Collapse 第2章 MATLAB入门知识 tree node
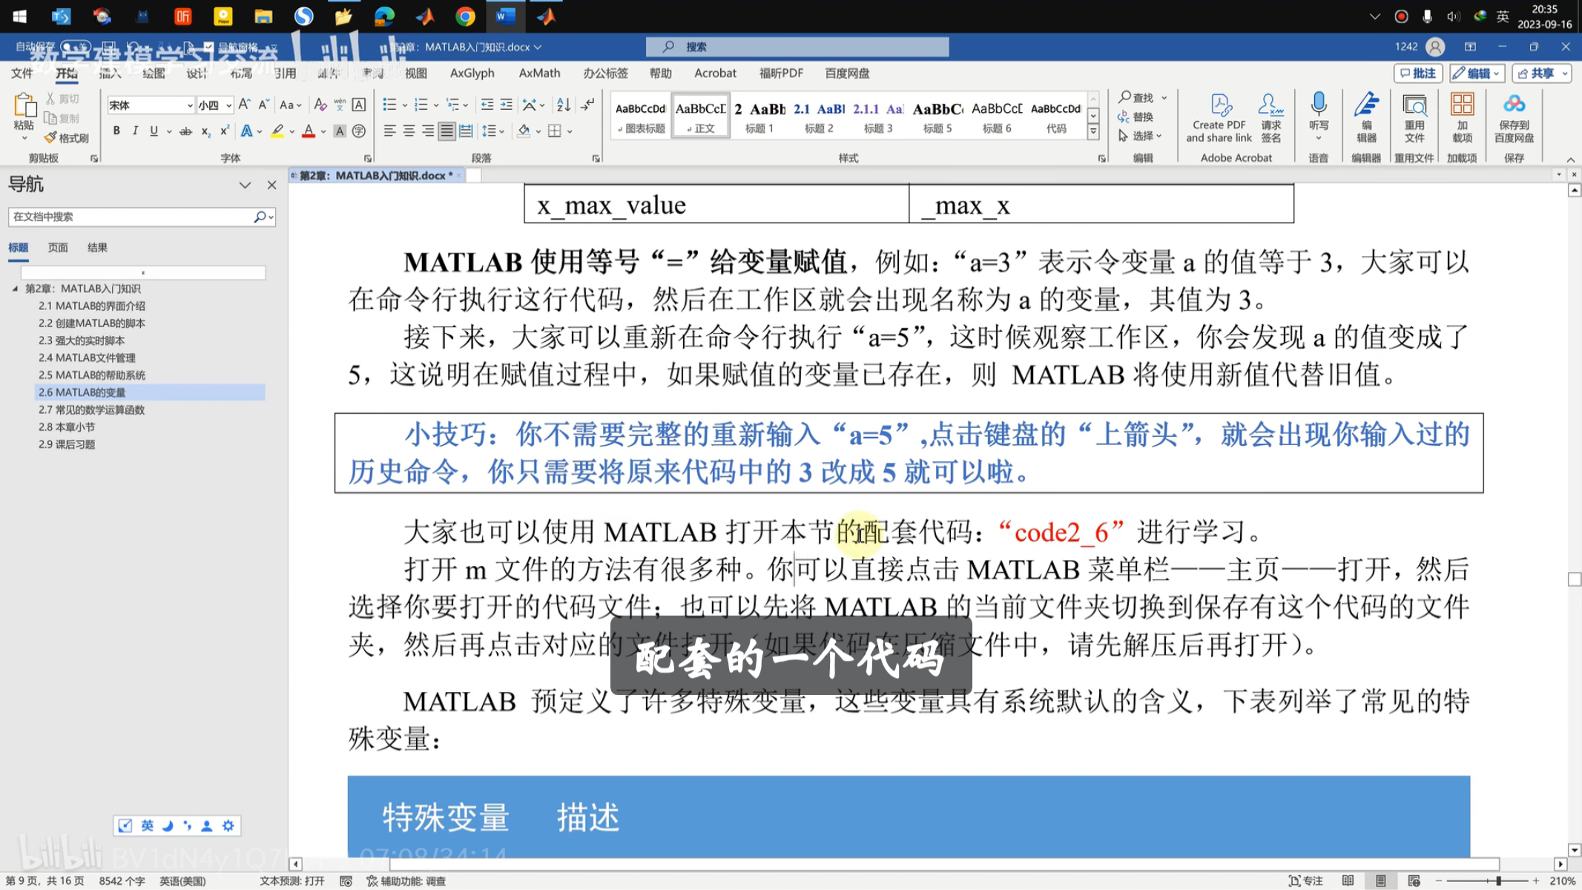1582x890 pixels. 15,289
